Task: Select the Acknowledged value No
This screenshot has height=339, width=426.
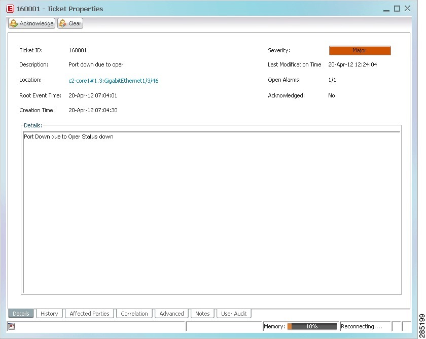Action: 332,95
